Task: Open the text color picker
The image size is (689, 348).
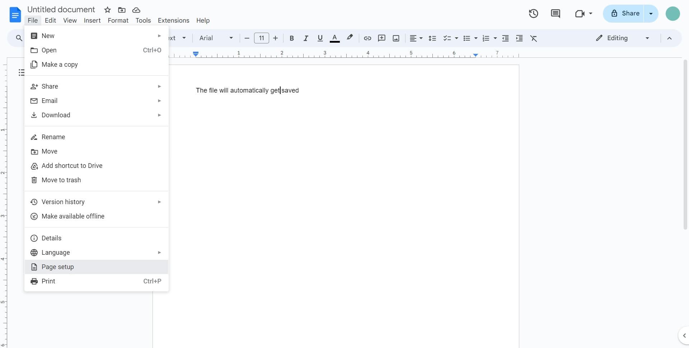Action: click(335, 38)
